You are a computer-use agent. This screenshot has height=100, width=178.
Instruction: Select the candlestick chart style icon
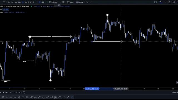pyautogui.click(x=39, y=2)
